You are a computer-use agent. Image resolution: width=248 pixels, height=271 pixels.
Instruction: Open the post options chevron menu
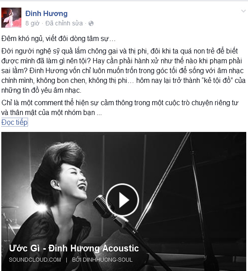pyautogui.click(x=244, y=11)
